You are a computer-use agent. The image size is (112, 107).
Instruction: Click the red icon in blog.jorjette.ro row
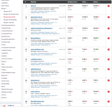point(108,38)
